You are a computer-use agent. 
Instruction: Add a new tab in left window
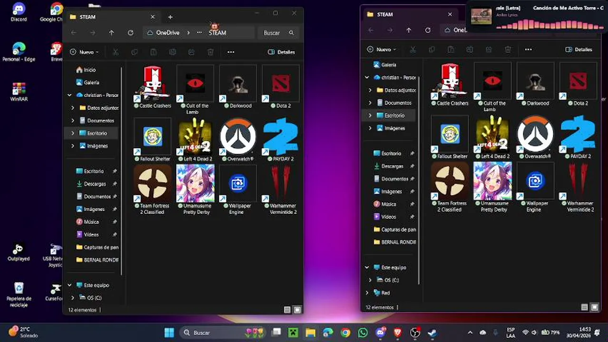tap(170, 17)
